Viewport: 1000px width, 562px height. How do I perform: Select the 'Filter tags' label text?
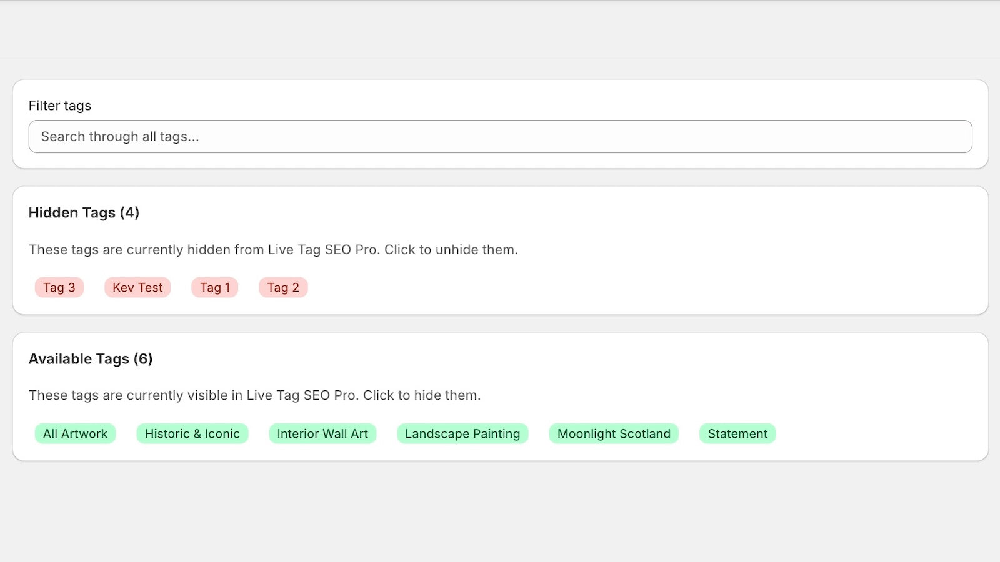[x=60, y=106]
